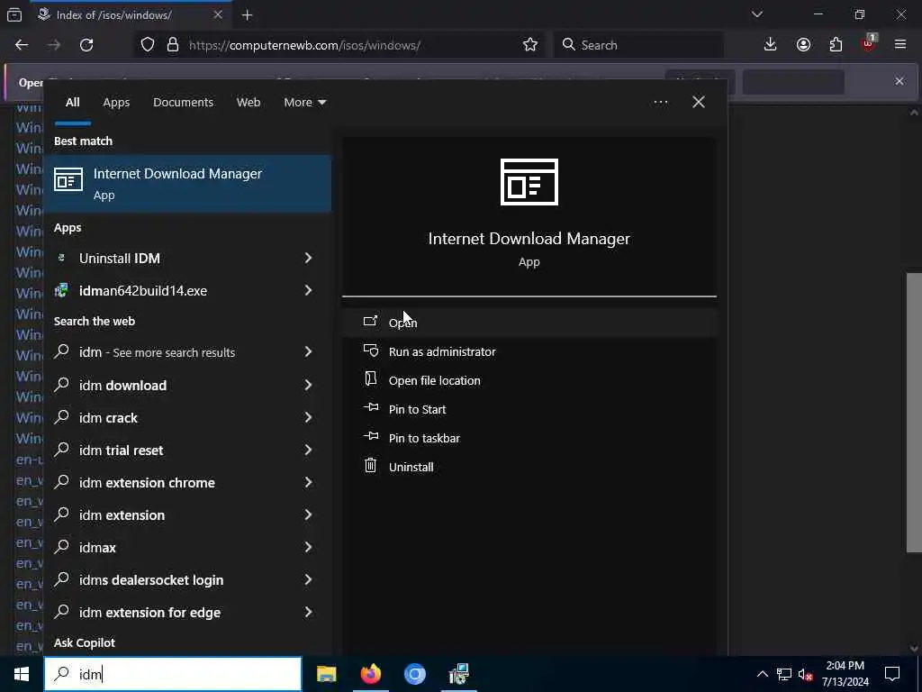Open the Firefox downloads panel
This screenshot has width=922, height=692.
[x=771, y=45]
